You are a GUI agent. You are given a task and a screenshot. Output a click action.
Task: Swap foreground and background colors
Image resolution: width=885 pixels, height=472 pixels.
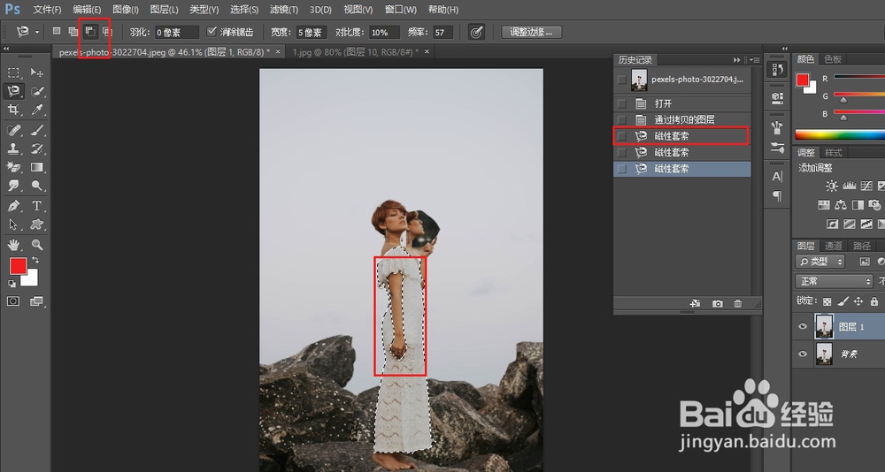coord(35,261)
